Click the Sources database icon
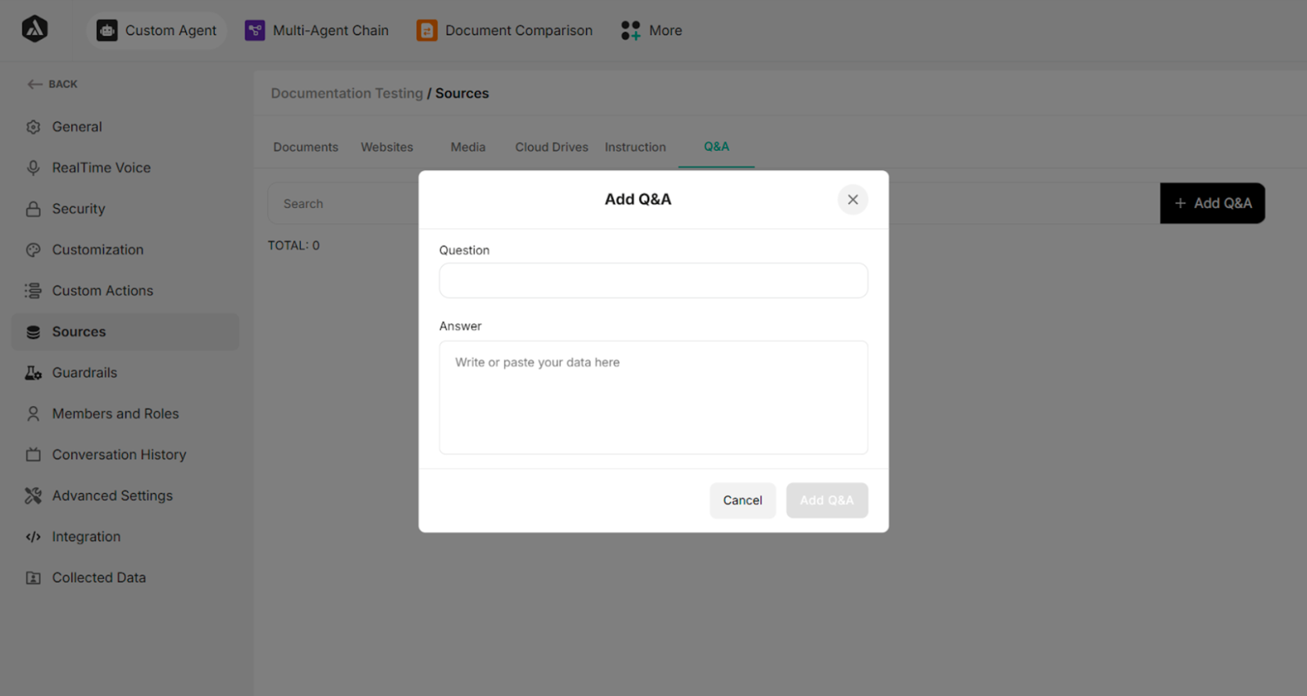 pyautogui.click(x=33, y=332)
